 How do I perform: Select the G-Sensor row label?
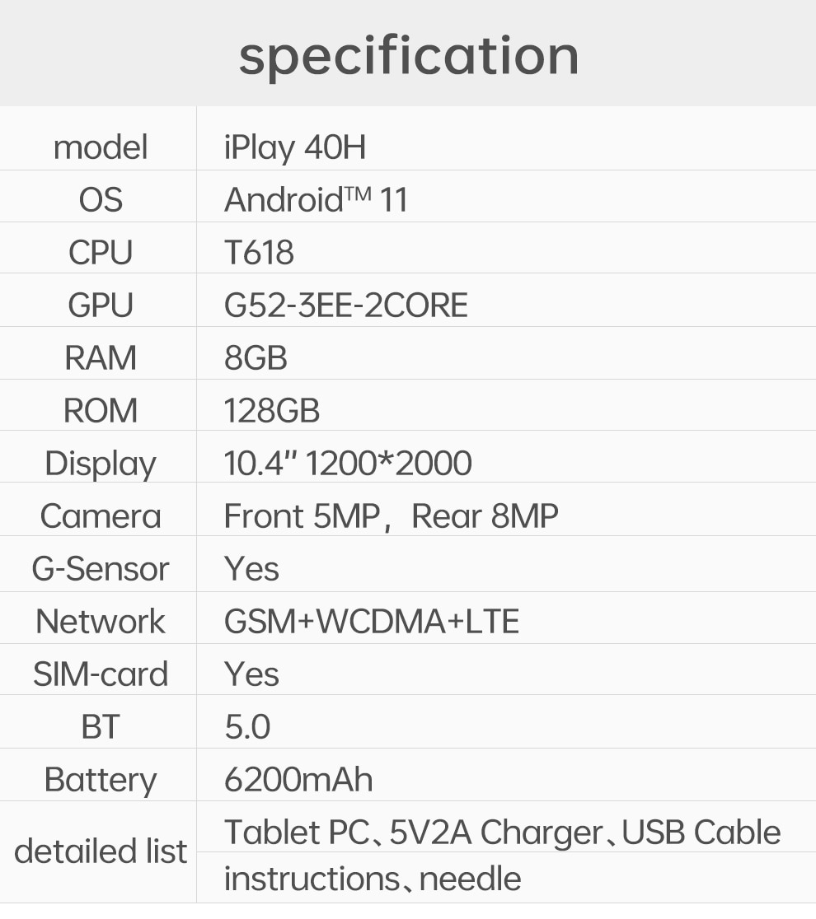coord(101,568)
